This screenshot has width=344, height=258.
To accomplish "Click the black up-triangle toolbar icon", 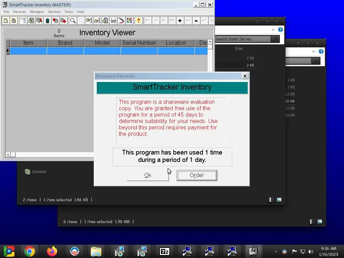I will click(x=196, y=20).
